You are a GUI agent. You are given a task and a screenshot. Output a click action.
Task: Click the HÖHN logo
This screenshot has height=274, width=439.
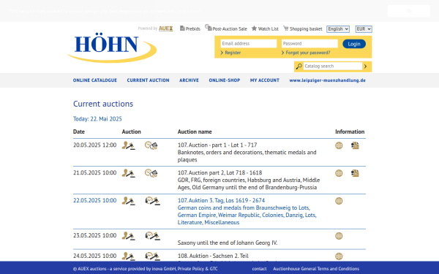(x=112, y=47)
